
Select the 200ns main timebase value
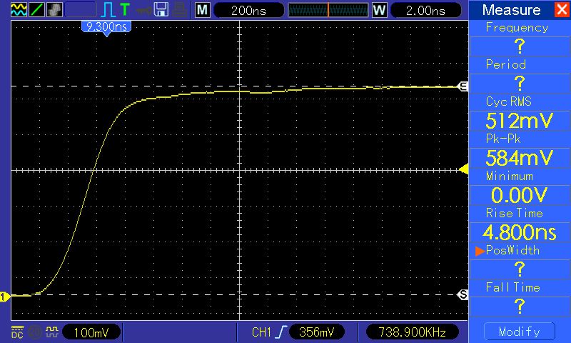[248, 11]
